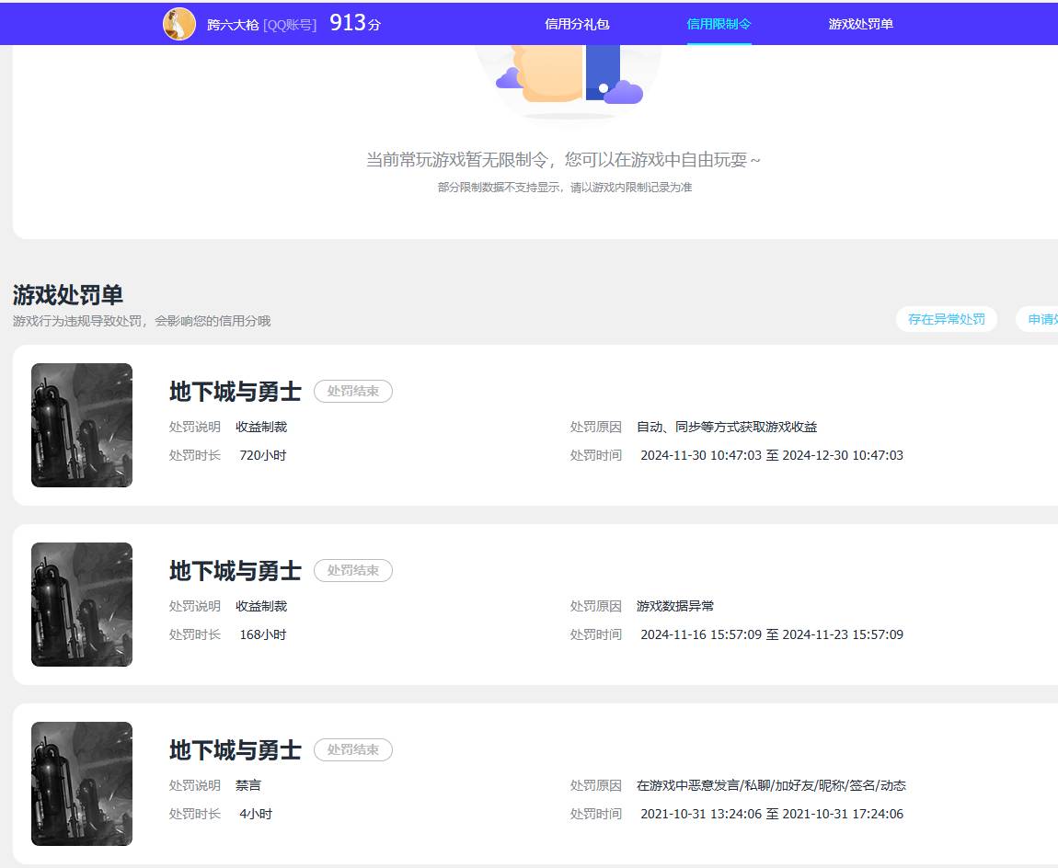1058x868 pixels.
Task: Open the first 地下城与勇士 game thumbnail
Action: coord(81,425)
